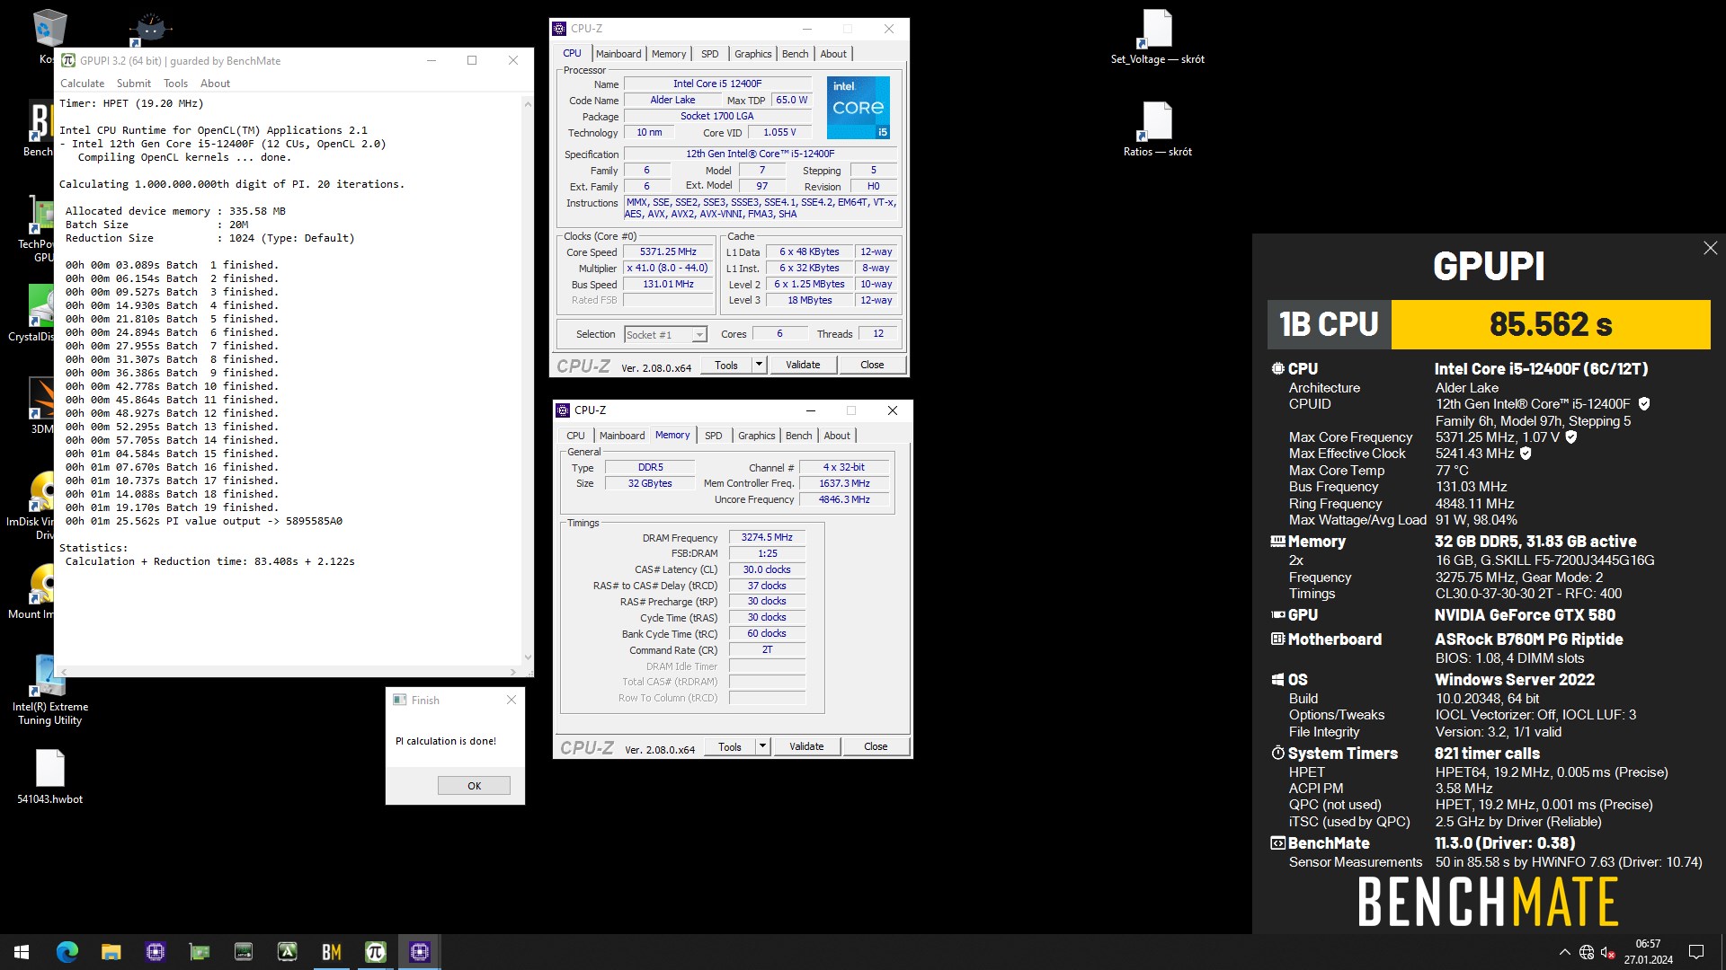Image resolution: width=1726 pixels, height=970 pixels.
Task: Open the Calculate menu in GPUPI
Action: click(82, 84)
